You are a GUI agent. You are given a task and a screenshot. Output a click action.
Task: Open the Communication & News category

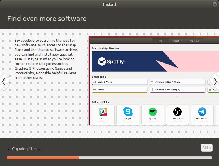click(177, 82)
